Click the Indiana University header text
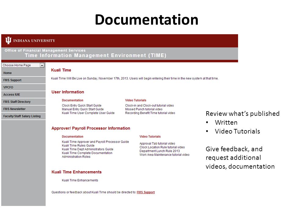 tap(34, 41)
